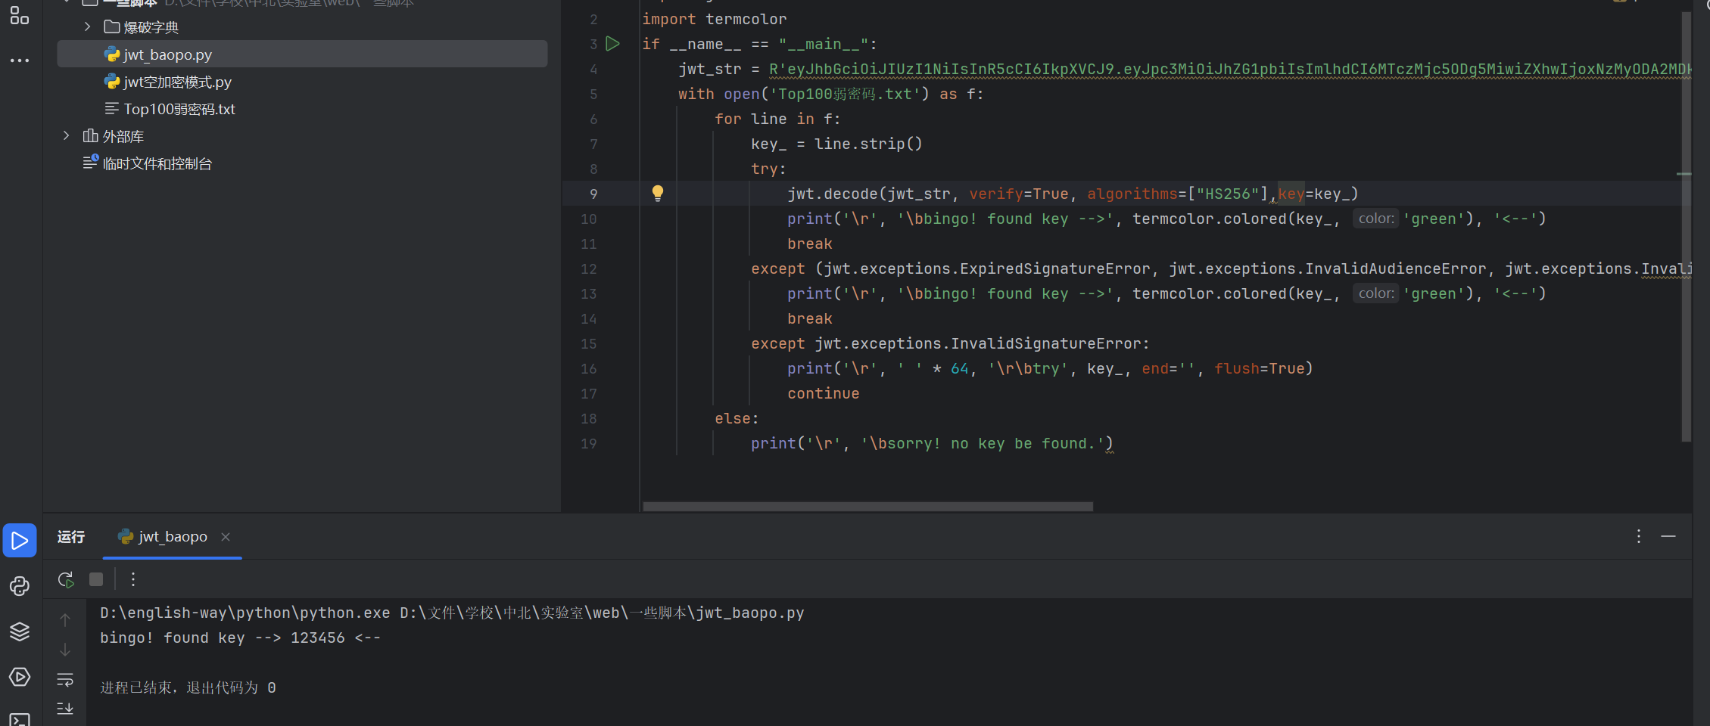Select the 爆破字典 folder row
This screenshot has height=726, width=1710.
302,27
